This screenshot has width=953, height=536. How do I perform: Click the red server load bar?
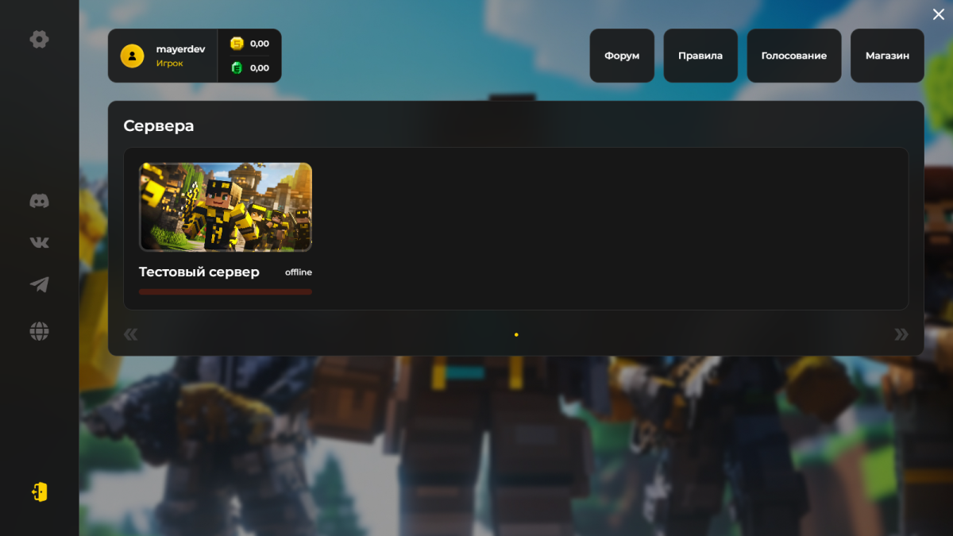point(226,292)
